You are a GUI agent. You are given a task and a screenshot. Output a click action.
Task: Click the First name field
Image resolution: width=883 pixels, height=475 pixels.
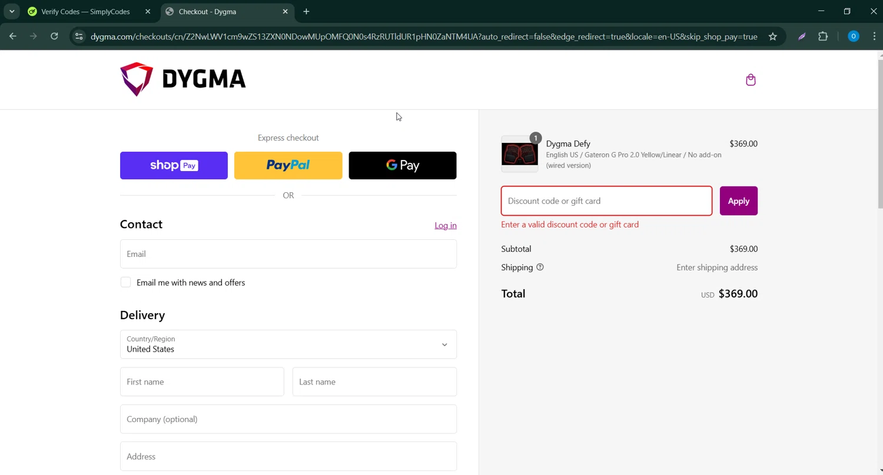pos(202,382)
